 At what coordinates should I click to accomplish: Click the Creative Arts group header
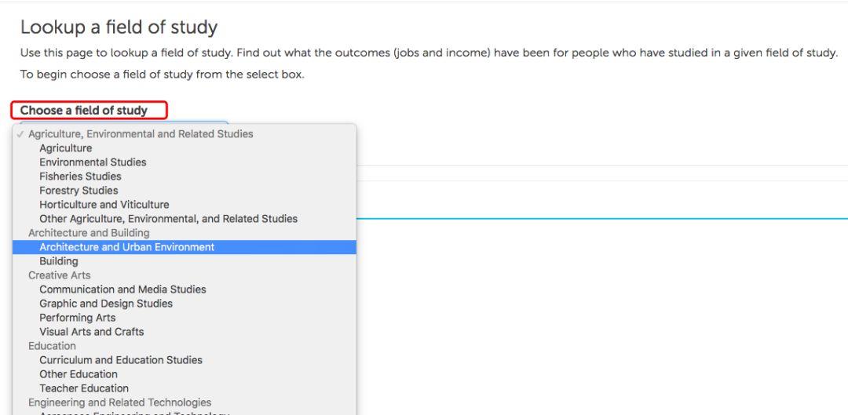59,275
